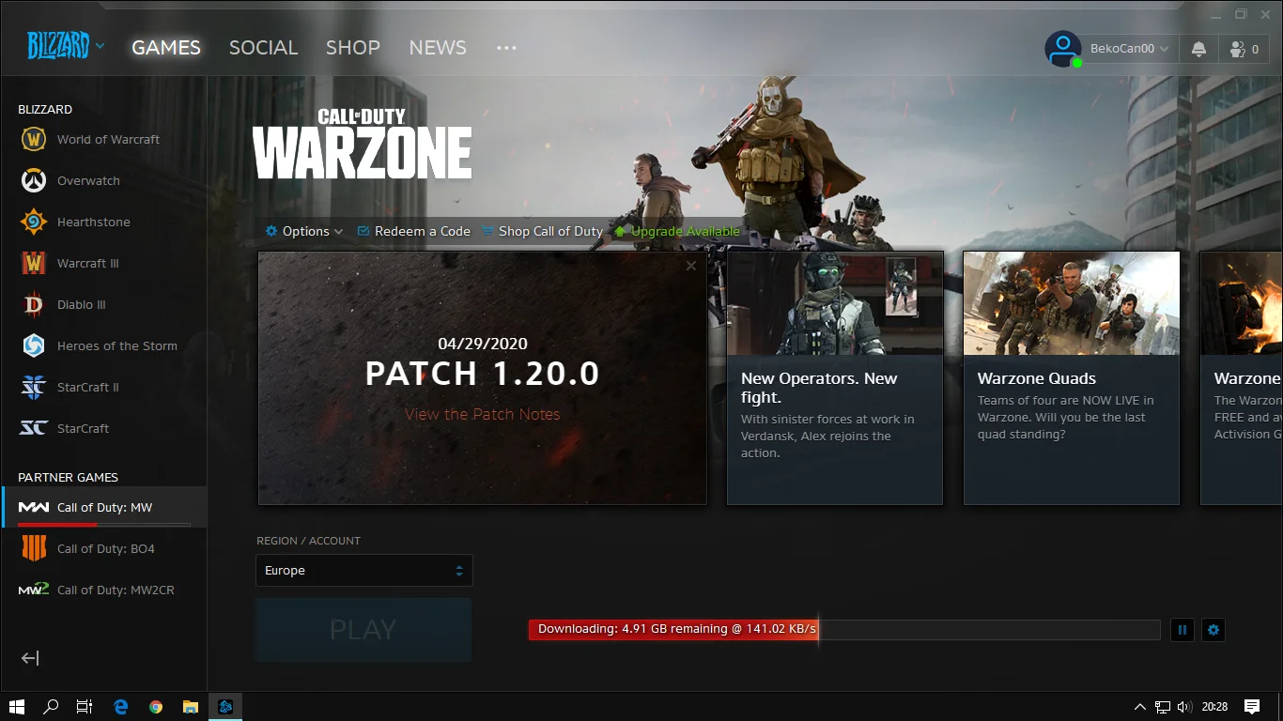
Task: Launch Google Chrome from taskbar
Action: (156, 707)
